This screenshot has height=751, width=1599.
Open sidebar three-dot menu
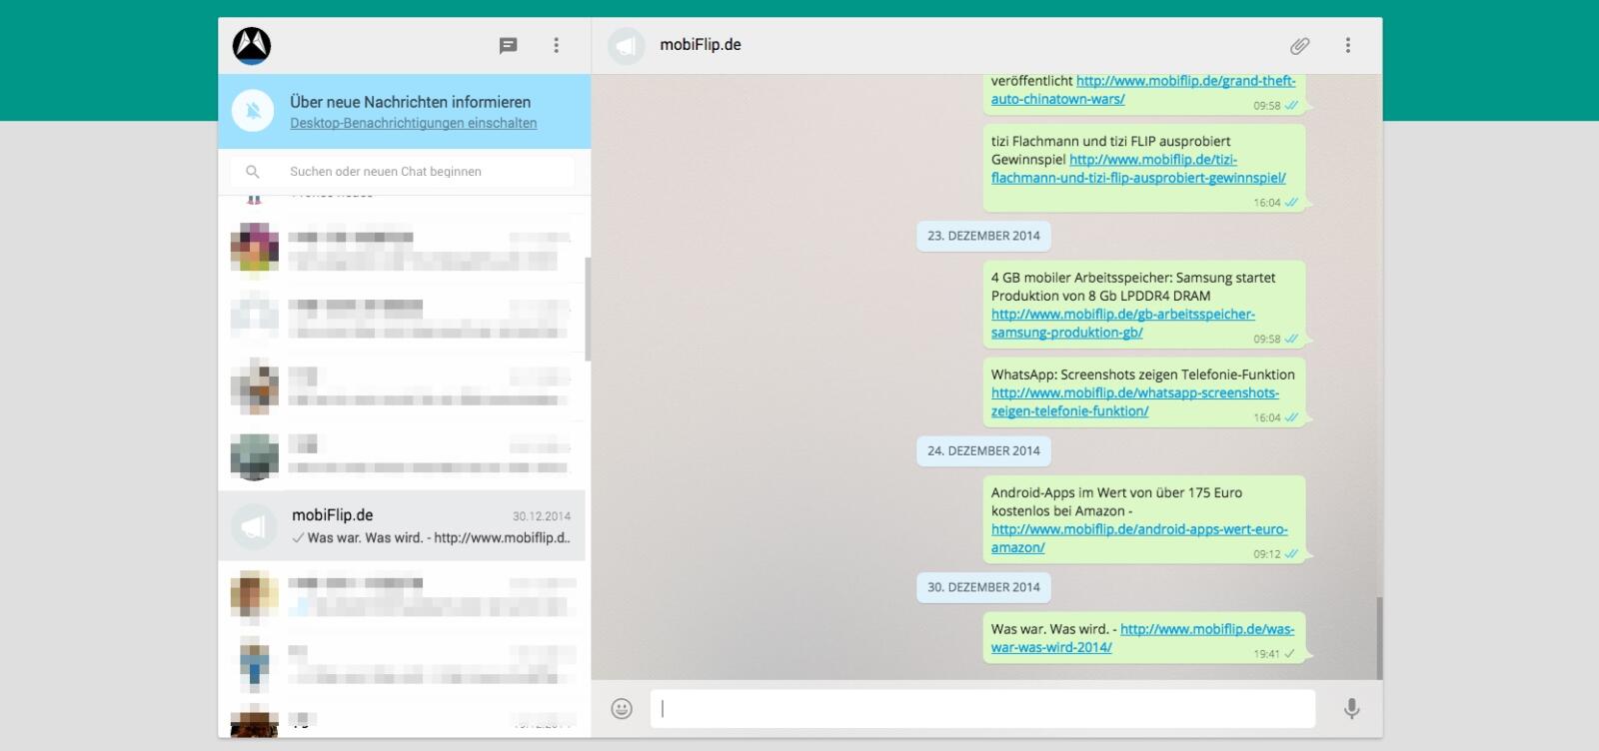tap(557, 45)
